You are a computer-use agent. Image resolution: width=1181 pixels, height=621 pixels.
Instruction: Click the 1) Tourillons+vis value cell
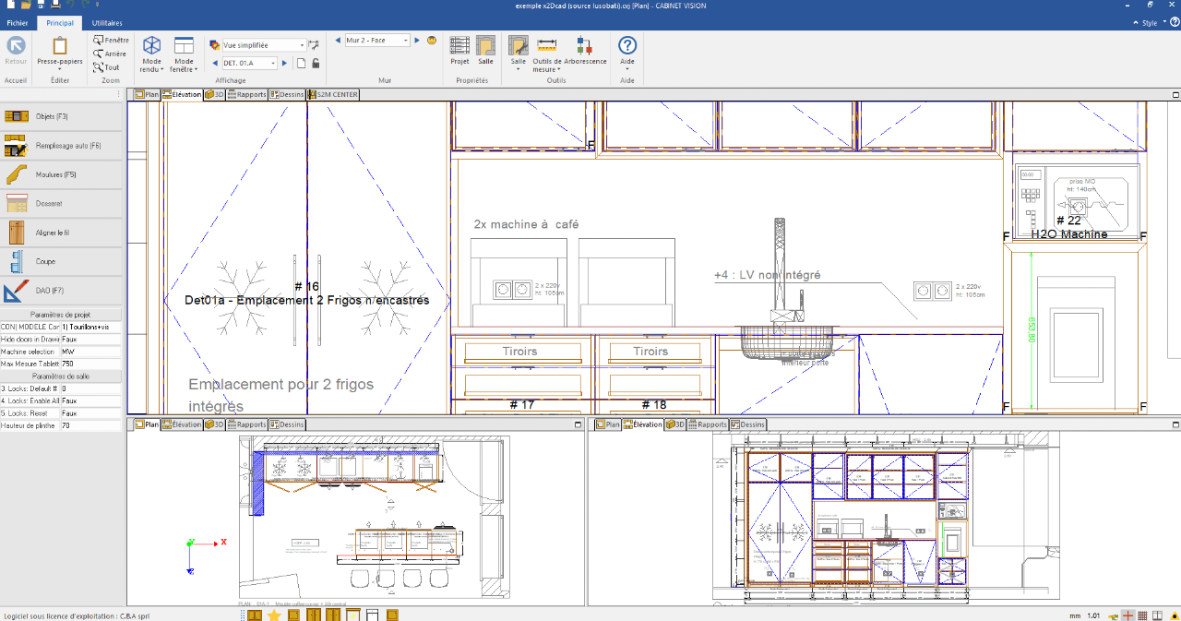point(91,327)
